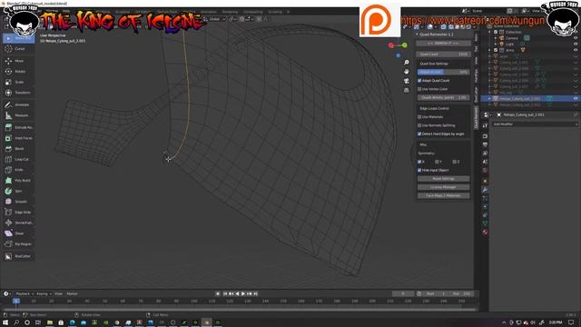Enable Adapt Quad Count checkbox

pyautogui.click(x=419, y=81)
